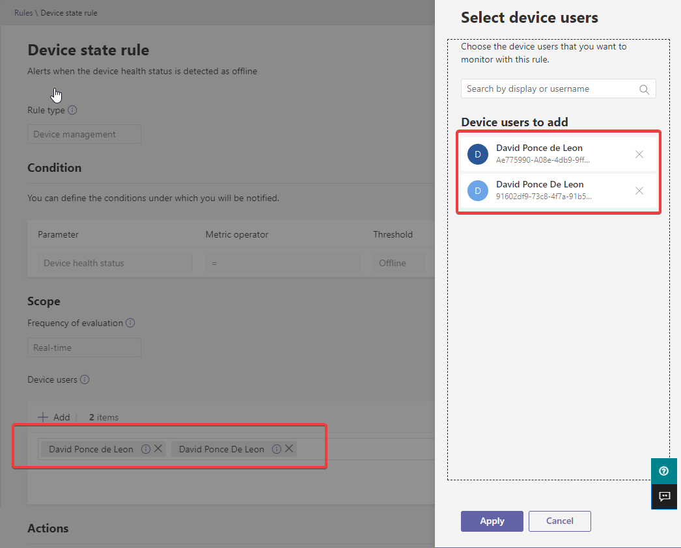681x548 pixels.
Task: Remove the 'David Ponce de Leon' chip (lowercase de)
Action: [158, 448]
